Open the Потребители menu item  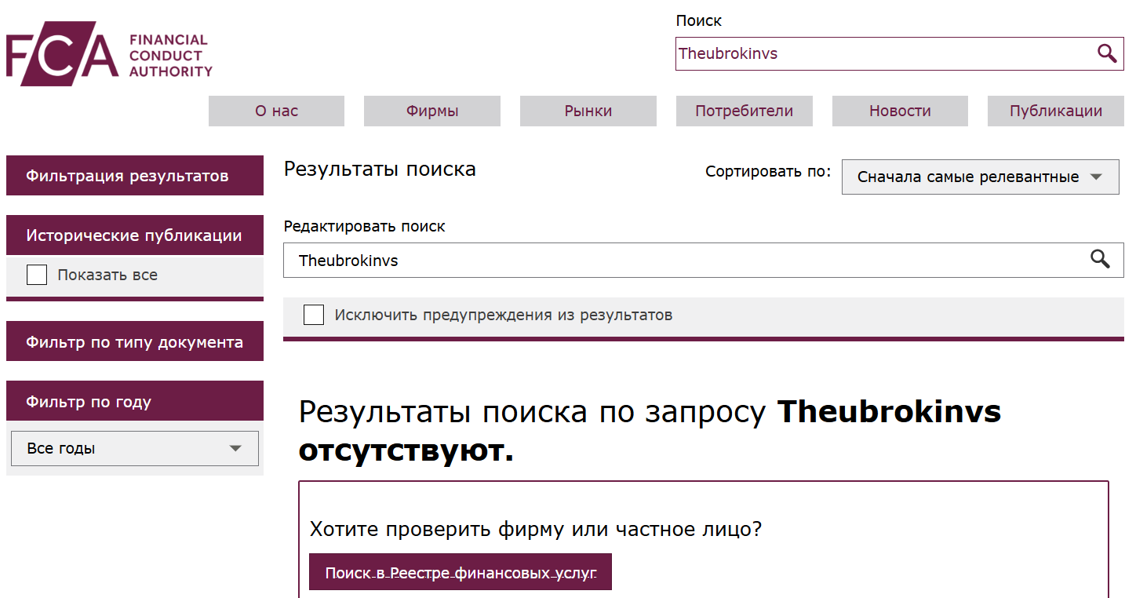744,111
